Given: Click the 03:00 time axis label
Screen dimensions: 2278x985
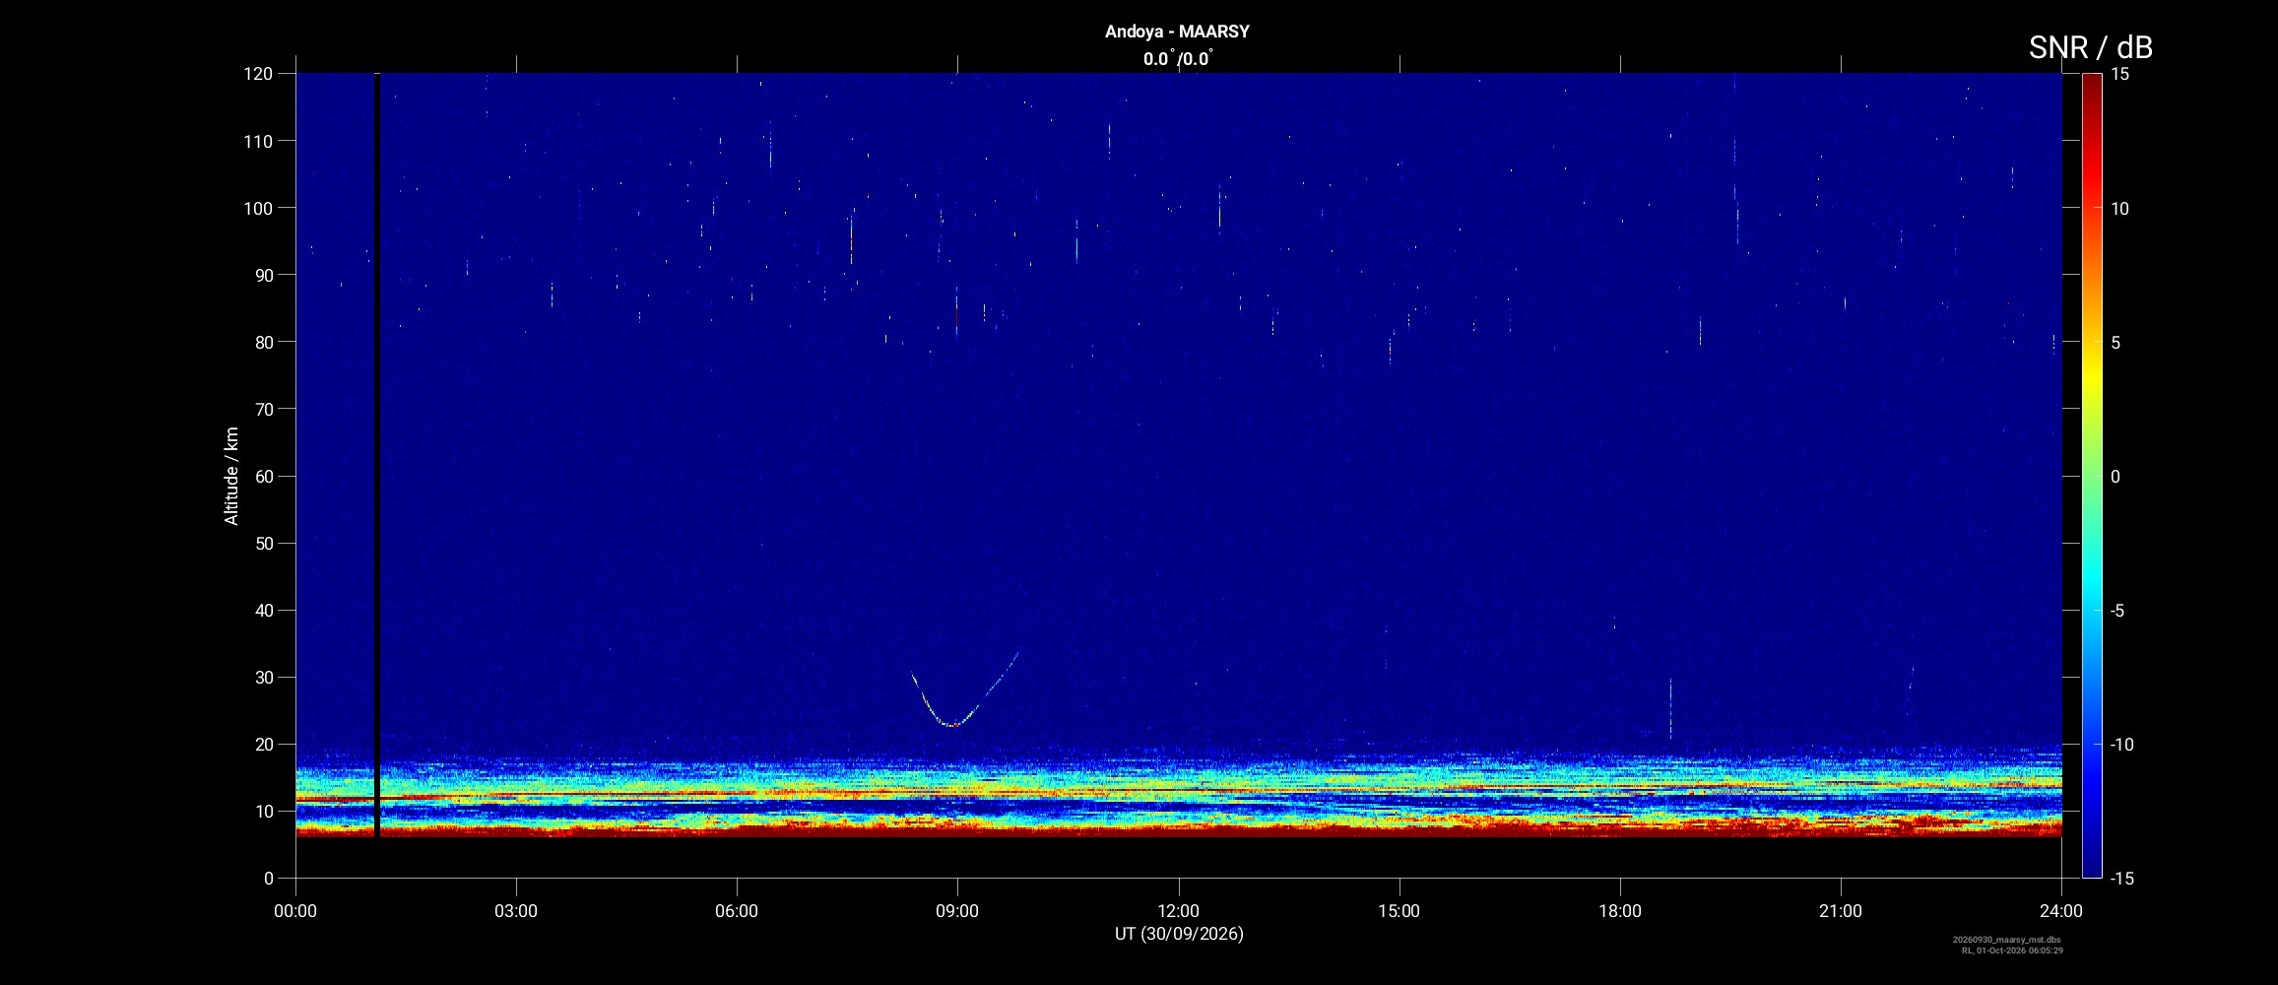Looking at the screenshot, I should point(516,911).
